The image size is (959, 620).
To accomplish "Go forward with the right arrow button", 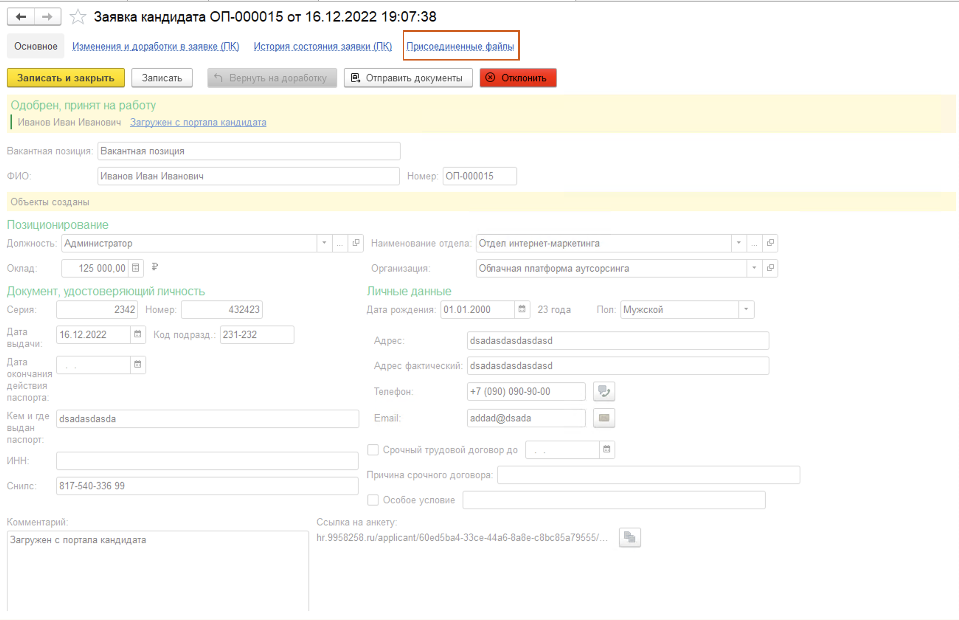I will point(48,17).
